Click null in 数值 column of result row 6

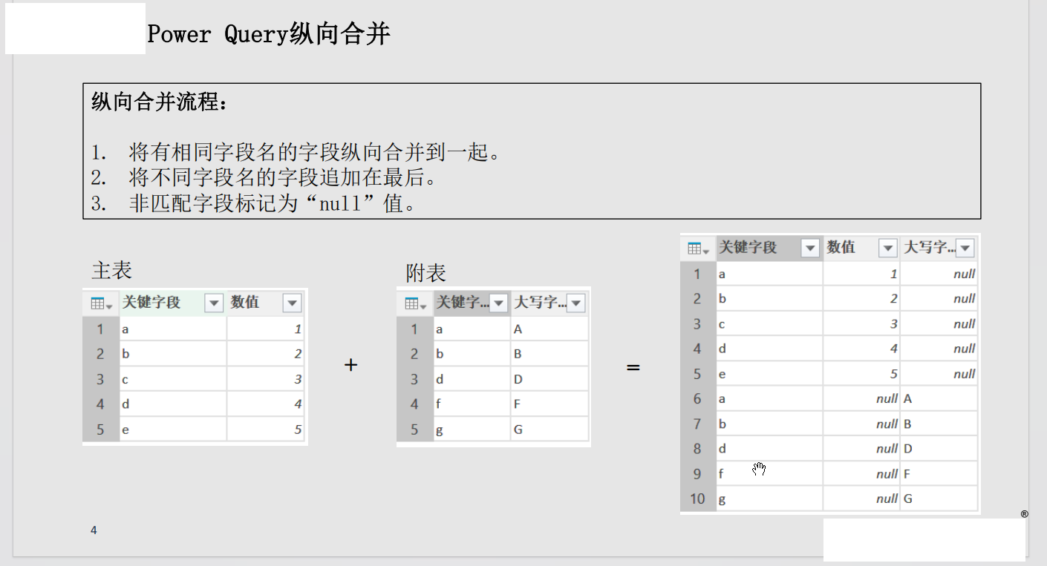[861, 399]
